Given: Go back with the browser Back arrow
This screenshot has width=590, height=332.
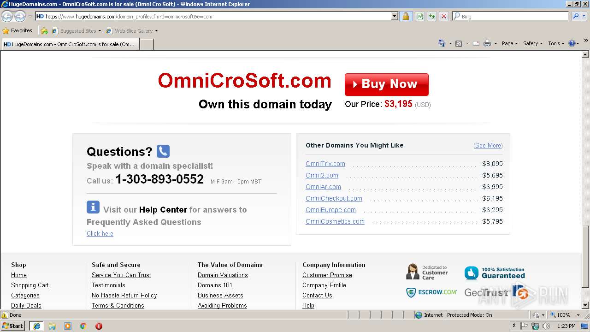Looking at the screenshot, I should tap(7, 16).
